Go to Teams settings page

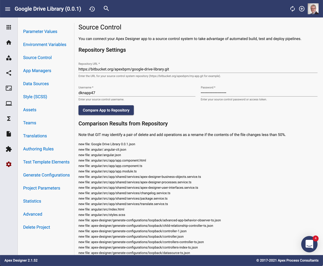click(30, 123)
